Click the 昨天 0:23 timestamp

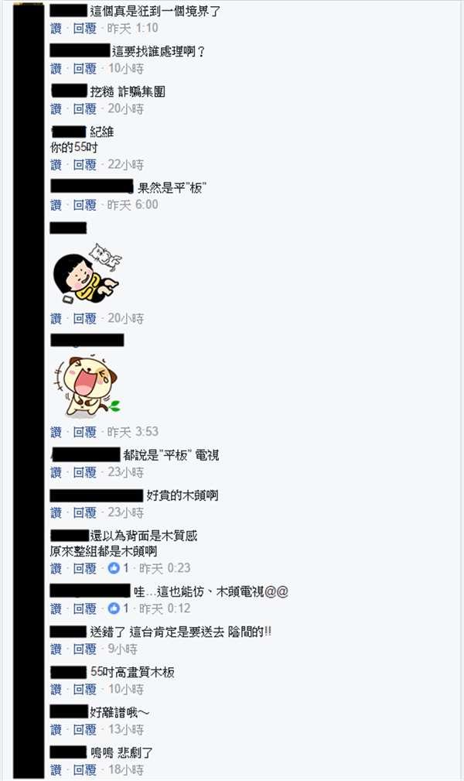click(x=165, y=568)
